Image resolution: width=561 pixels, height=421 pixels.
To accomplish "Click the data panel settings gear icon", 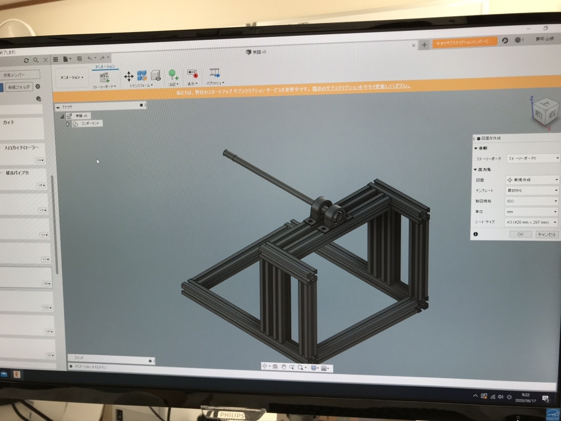I will coord(38,86).
